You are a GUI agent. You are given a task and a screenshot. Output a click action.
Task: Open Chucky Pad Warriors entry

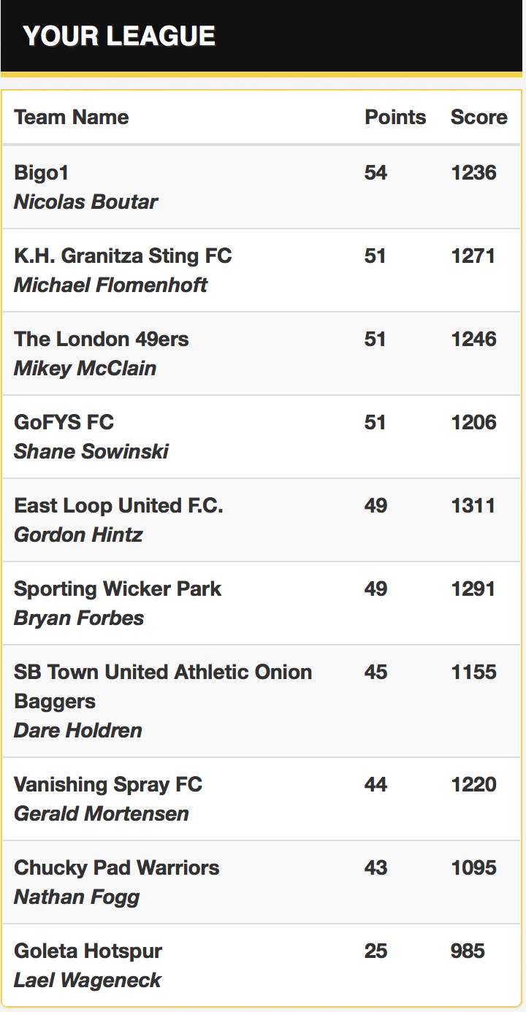117,867
